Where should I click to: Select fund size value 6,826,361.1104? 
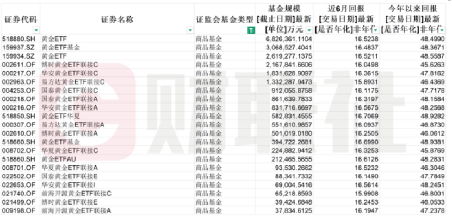point(289,39)
